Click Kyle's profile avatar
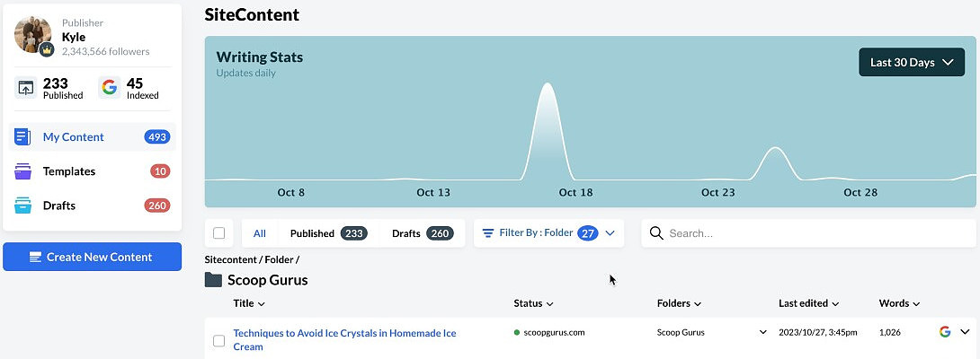 point(33,36)
